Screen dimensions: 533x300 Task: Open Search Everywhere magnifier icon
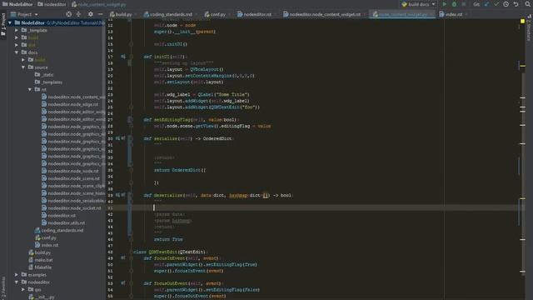tap(527, 4)
